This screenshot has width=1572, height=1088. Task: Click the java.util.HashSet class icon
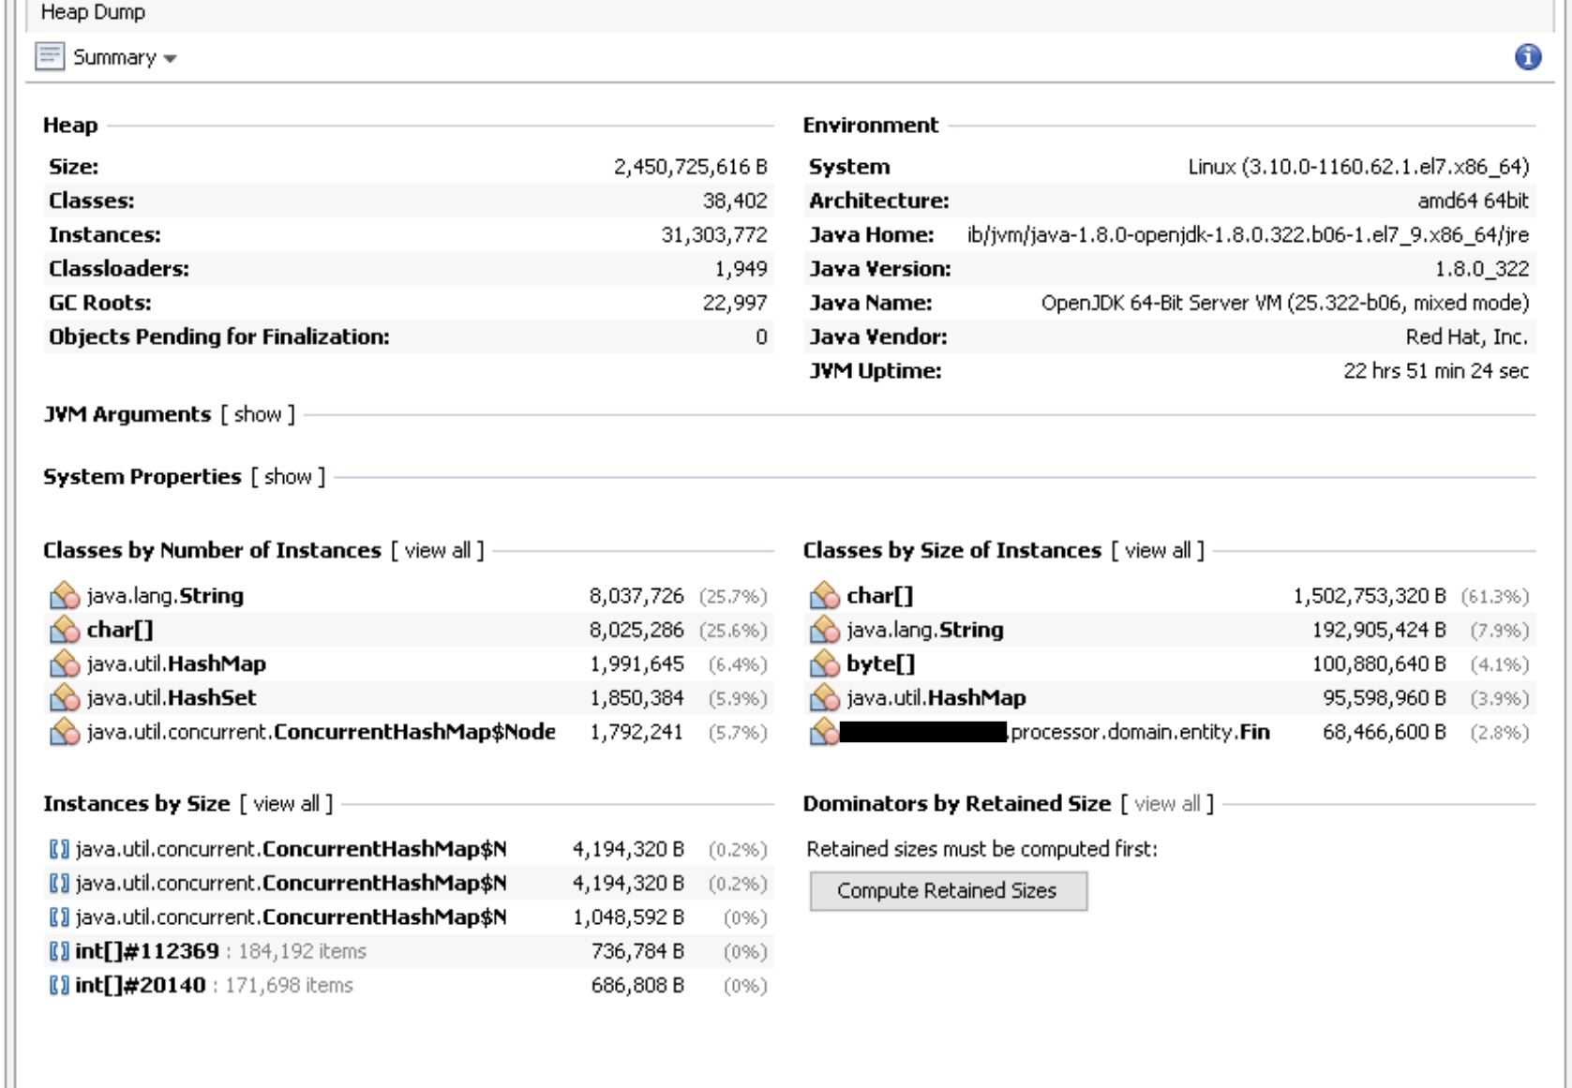coord(65,698)
